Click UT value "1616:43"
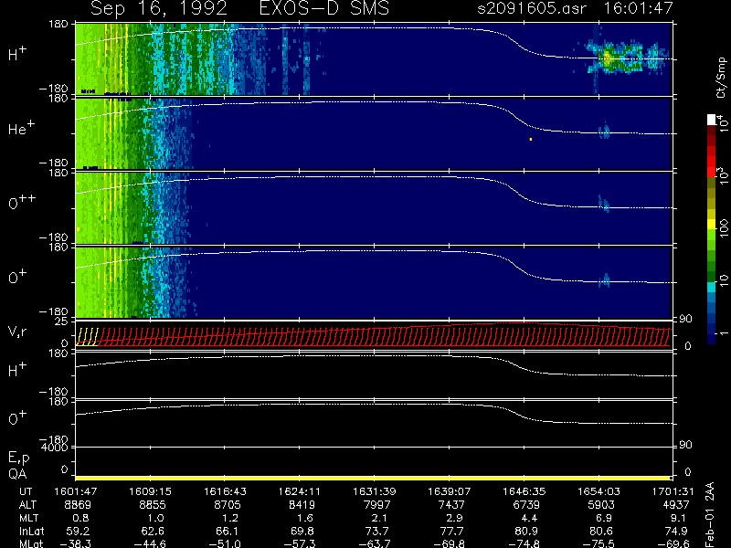731x548 pixels. 227,491
